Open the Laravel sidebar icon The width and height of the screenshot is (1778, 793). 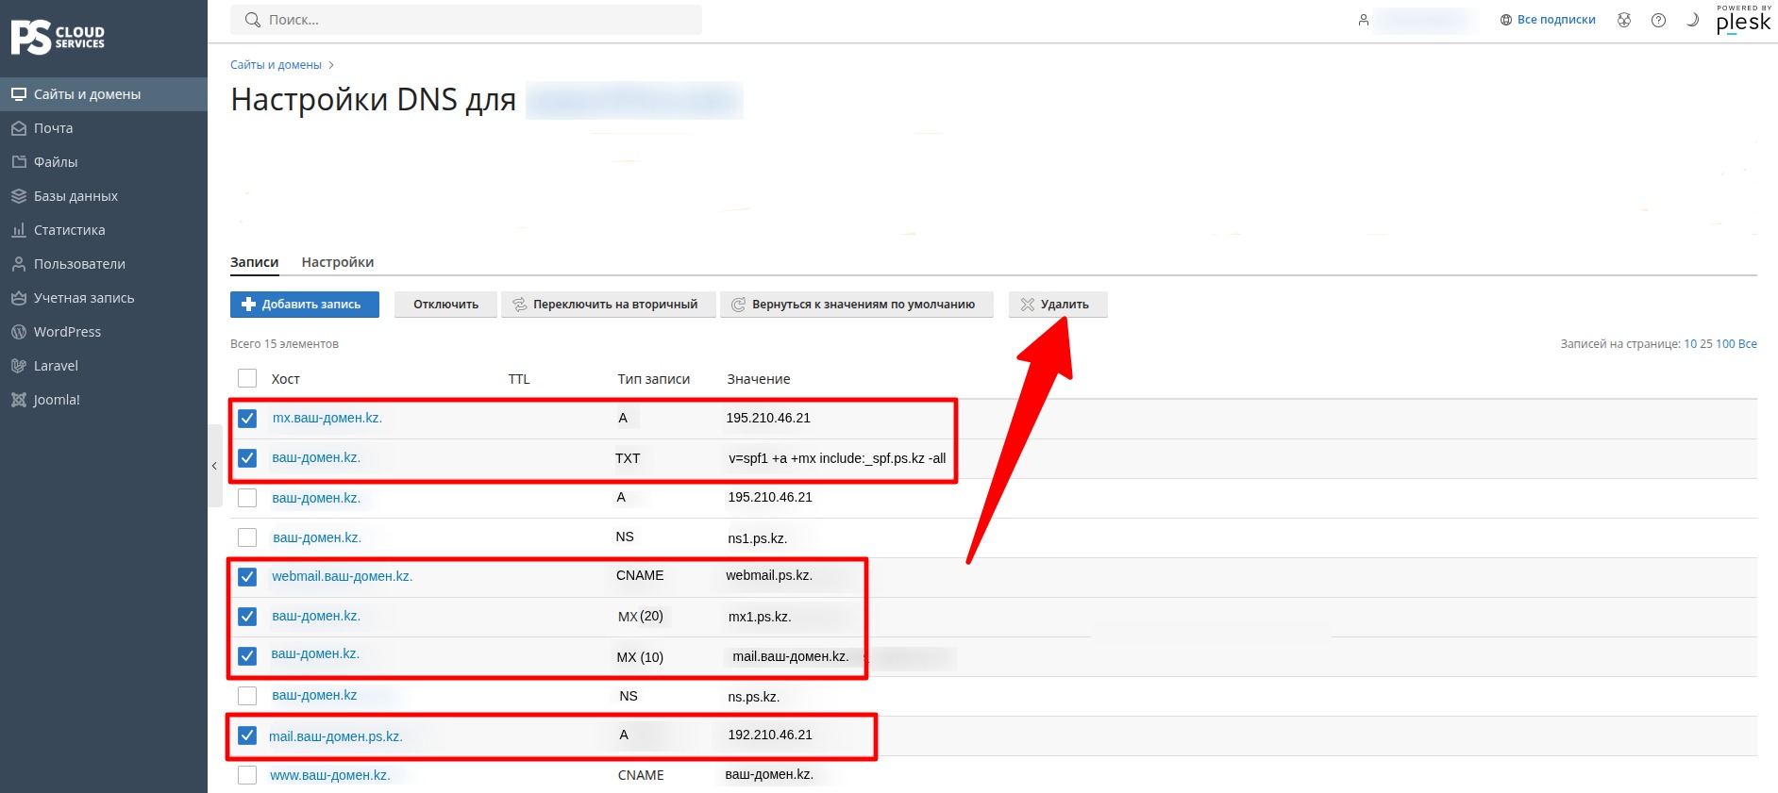[x=18, y=366]
